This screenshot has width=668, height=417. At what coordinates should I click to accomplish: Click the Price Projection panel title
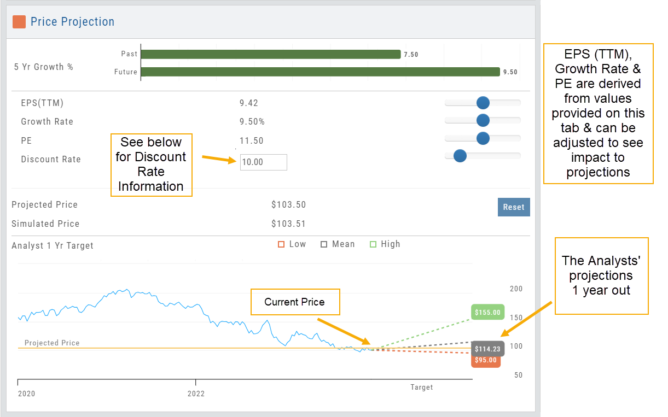(x=72, y=22)
